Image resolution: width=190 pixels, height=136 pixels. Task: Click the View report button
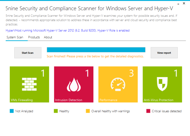point(164,53)
